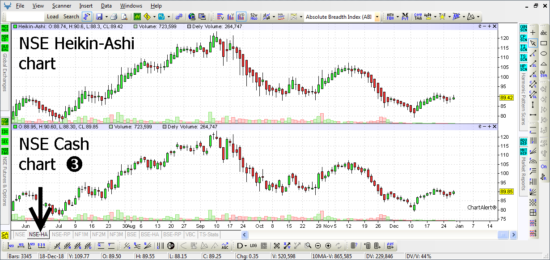This screenshot has height=260, width=550.
Task: Toggle the highlighted YD toolbar button
Action: coord(241,17)
